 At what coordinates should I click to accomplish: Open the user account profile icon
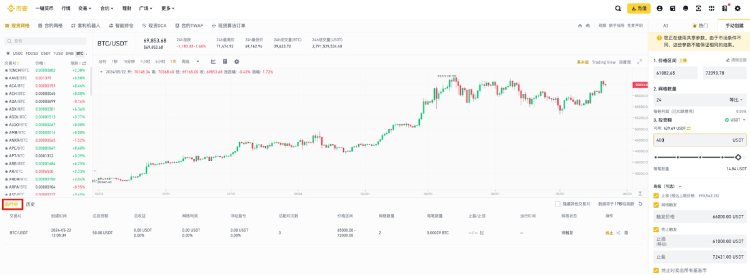[x=659, y=9]
